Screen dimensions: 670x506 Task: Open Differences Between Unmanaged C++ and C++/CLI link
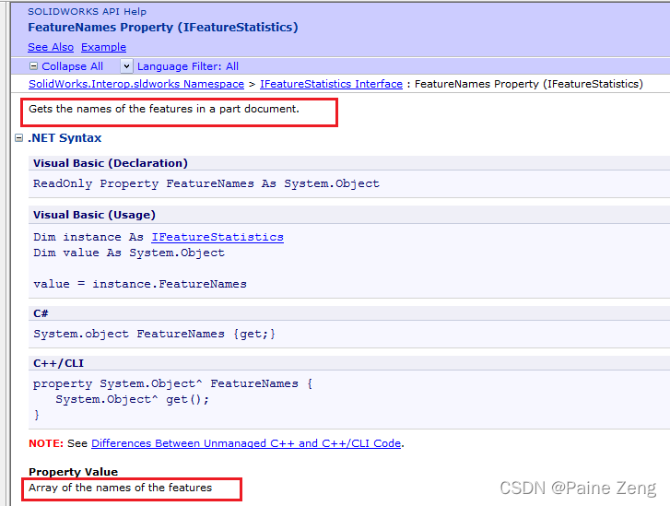246,443
